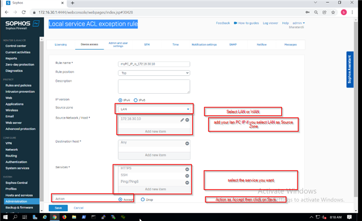Switch to the Netflow tab
The image size is (362, 221).
tap(261, 45)
